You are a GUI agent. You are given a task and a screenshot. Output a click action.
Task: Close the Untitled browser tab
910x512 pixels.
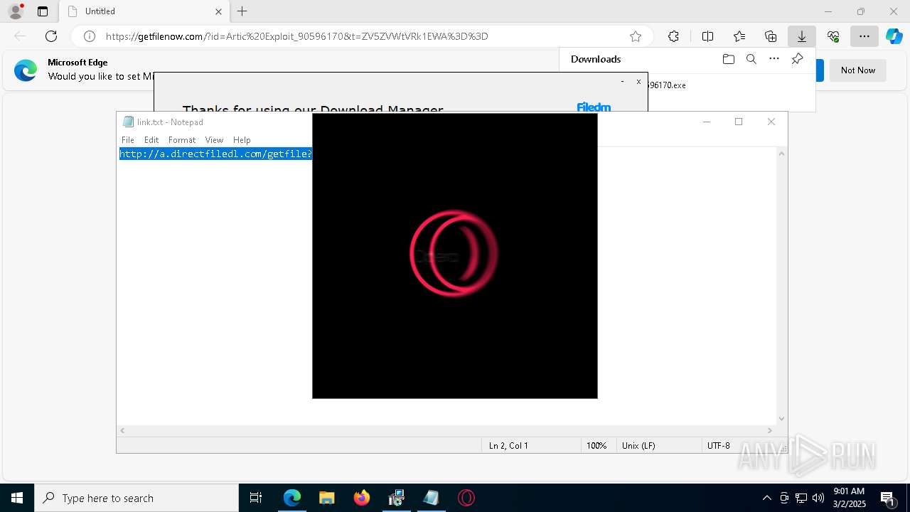pyautogui.click(x=218, y=11)
